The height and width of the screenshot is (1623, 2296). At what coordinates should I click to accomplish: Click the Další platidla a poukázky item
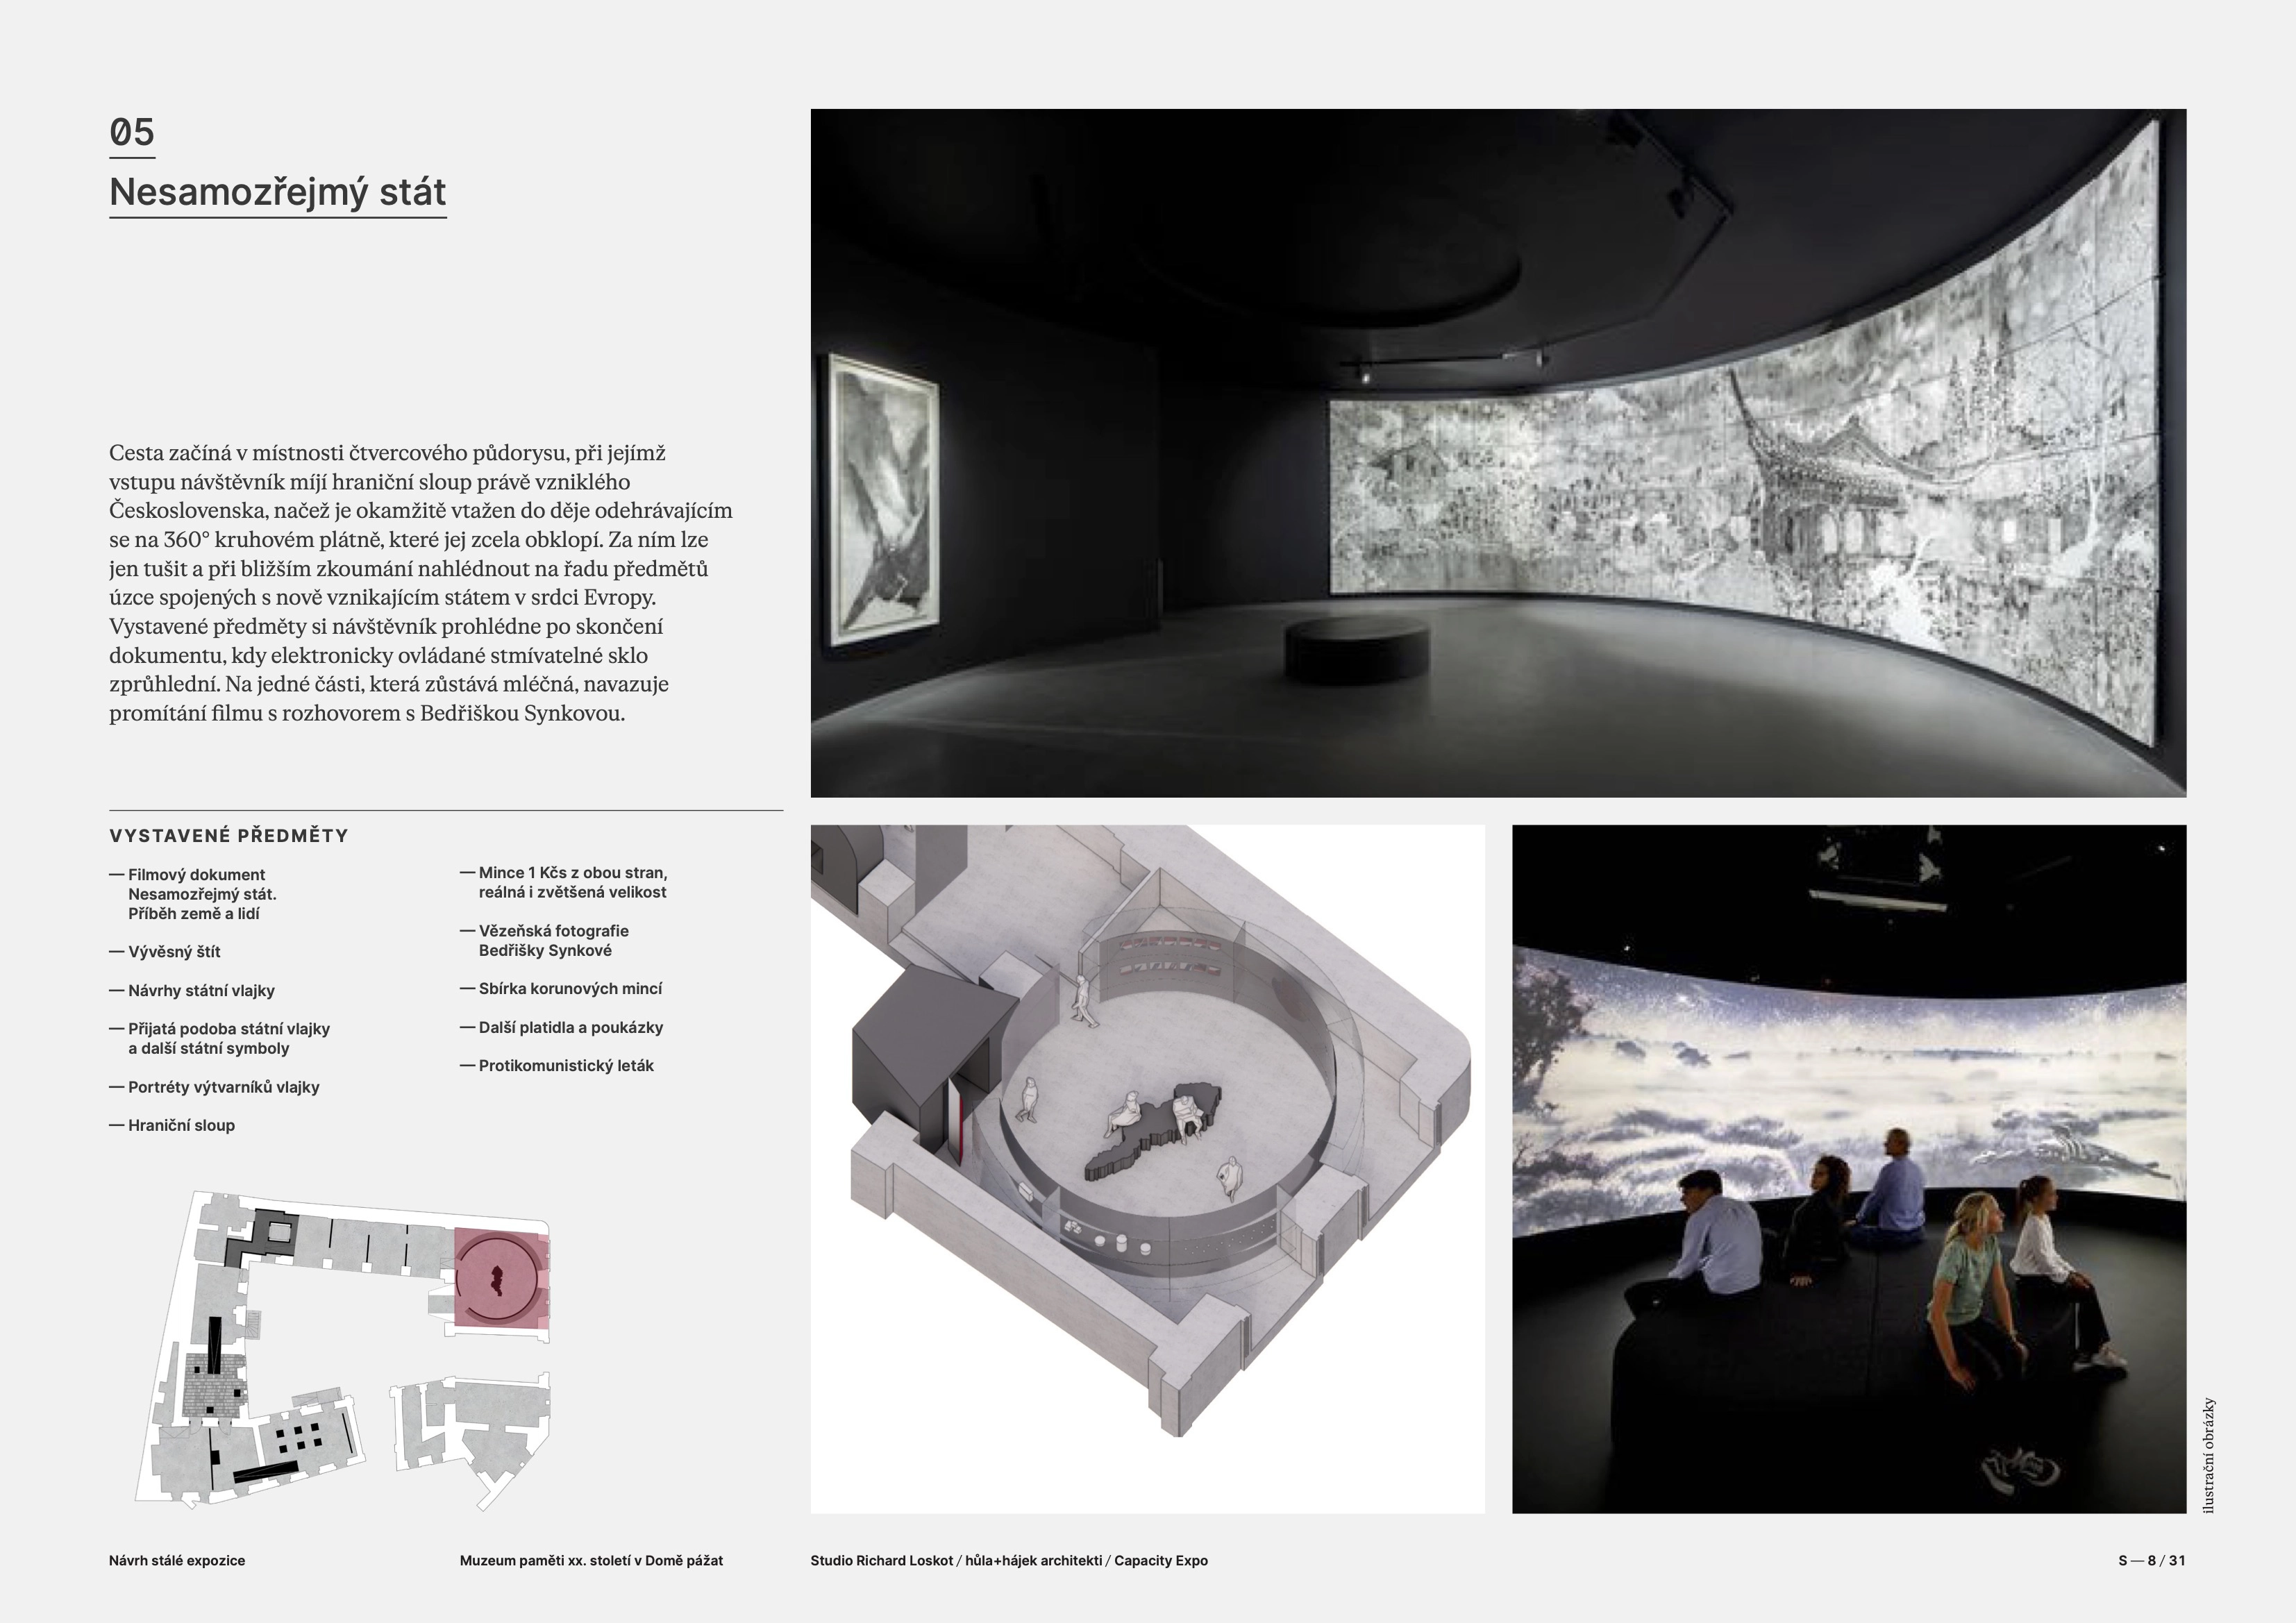pyautogui.click(x=570, y=1027)
